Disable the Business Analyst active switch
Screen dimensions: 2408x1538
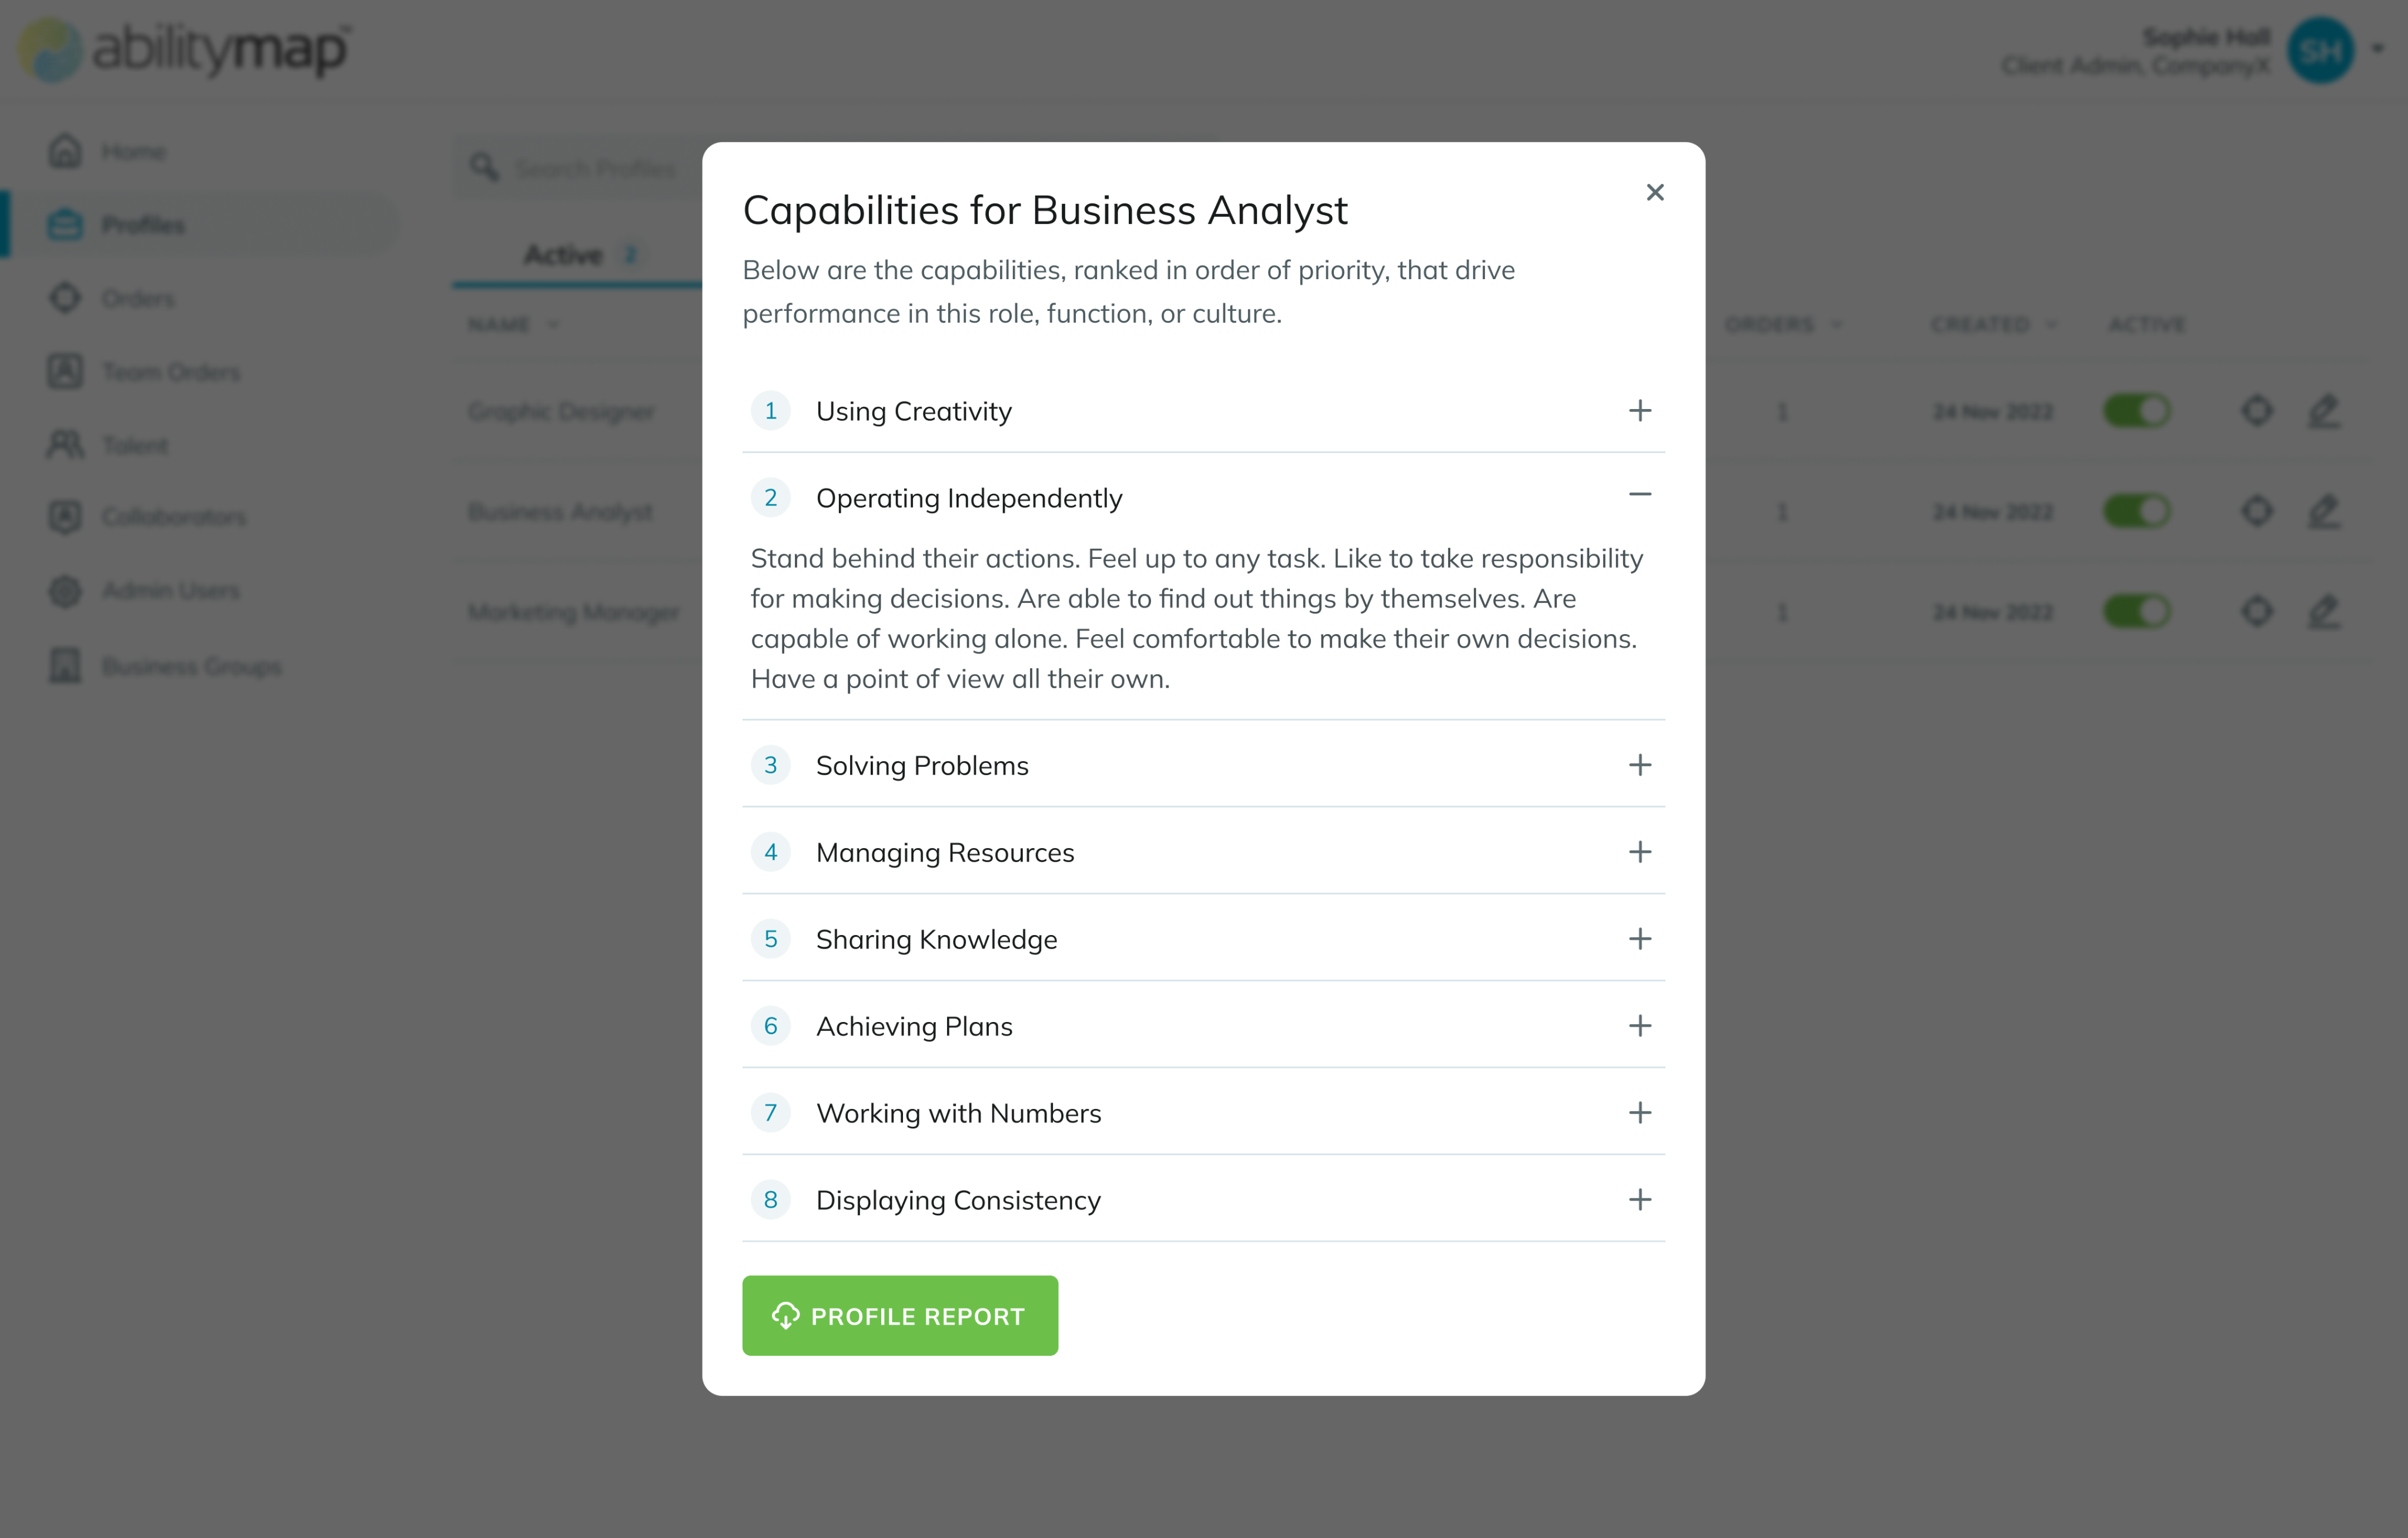click(x=2136, y=512)
